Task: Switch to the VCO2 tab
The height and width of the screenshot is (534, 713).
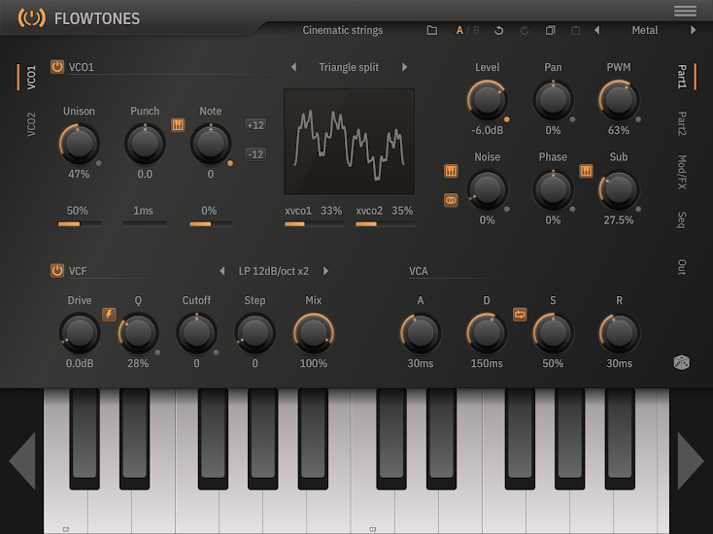Action: click(x=30, y=124)
